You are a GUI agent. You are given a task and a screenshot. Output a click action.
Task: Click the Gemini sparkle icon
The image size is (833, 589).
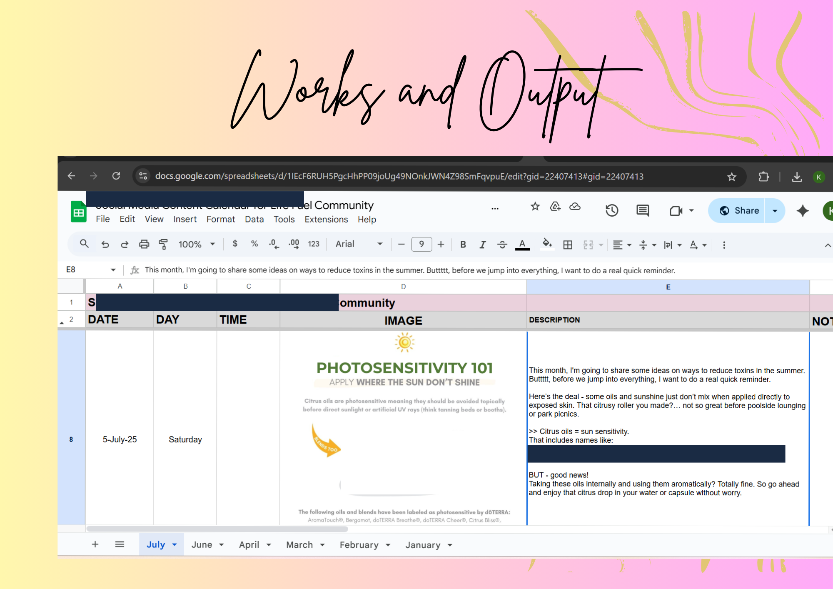[x=802, y=211]
